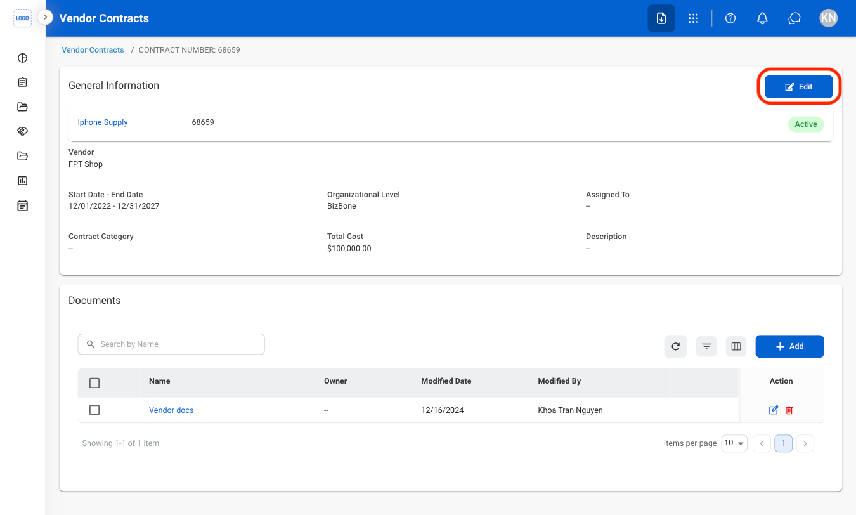Click the Search by Name field

pos(171,344)
